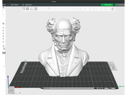Select the Cut tool
Image resolution: width=127 pixels, height=95 pixels.
[x=72, y=9]
